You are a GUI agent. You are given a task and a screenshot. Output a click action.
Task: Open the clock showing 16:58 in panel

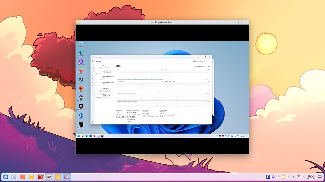click(x=311, y=177)
